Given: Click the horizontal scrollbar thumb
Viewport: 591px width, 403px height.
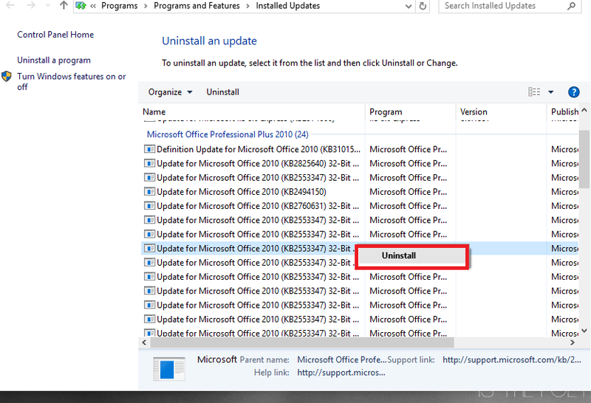Looking at the screenshot, I should click(302, 342).
